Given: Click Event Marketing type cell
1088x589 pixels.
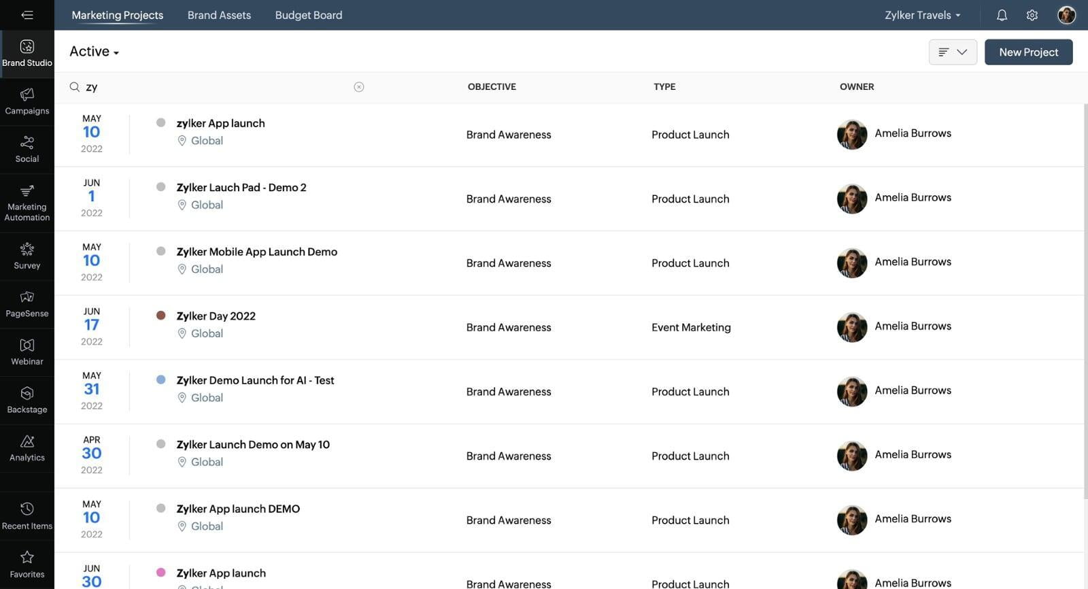Looking at the screenshot, I should pos(691,327).
